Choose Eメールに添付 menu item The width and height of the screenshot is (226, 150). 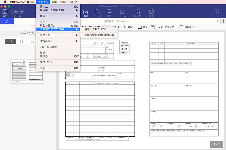(58, 47)
